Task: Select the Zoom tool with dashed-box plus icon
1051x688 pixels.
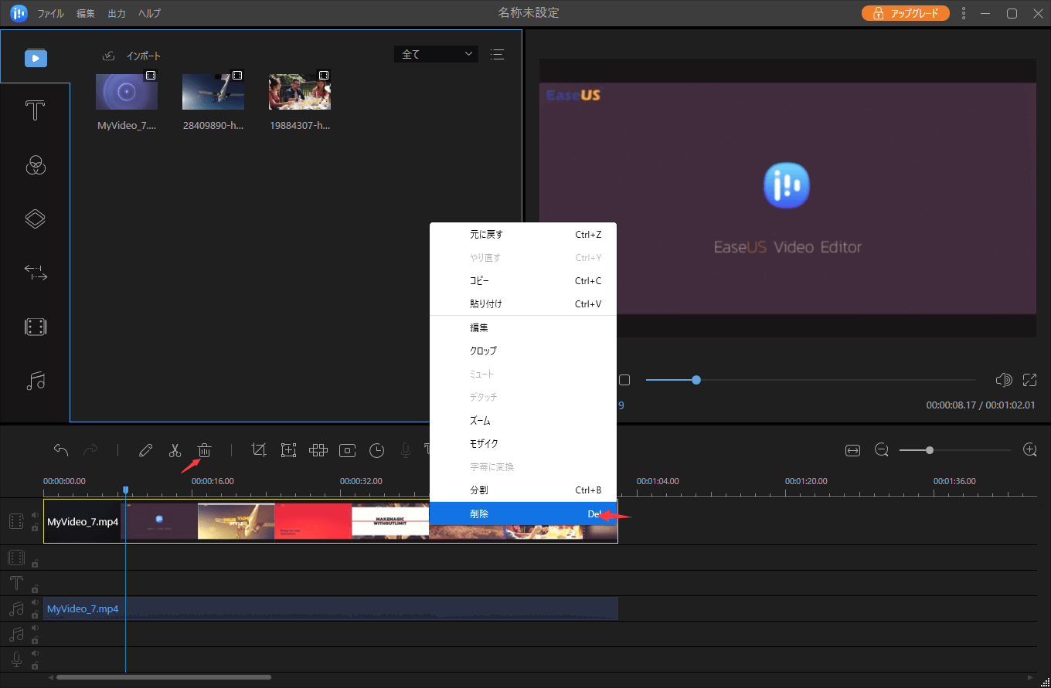Action: point(288,450)
